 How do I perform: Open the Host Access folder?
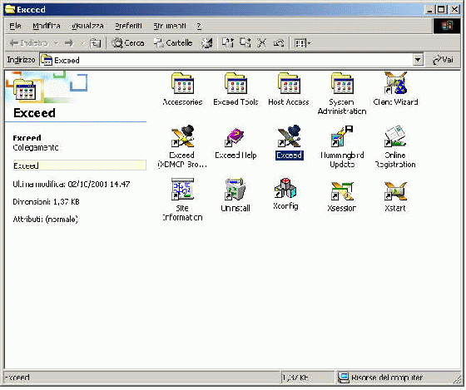pyautogui.click(x=289, y=89)
